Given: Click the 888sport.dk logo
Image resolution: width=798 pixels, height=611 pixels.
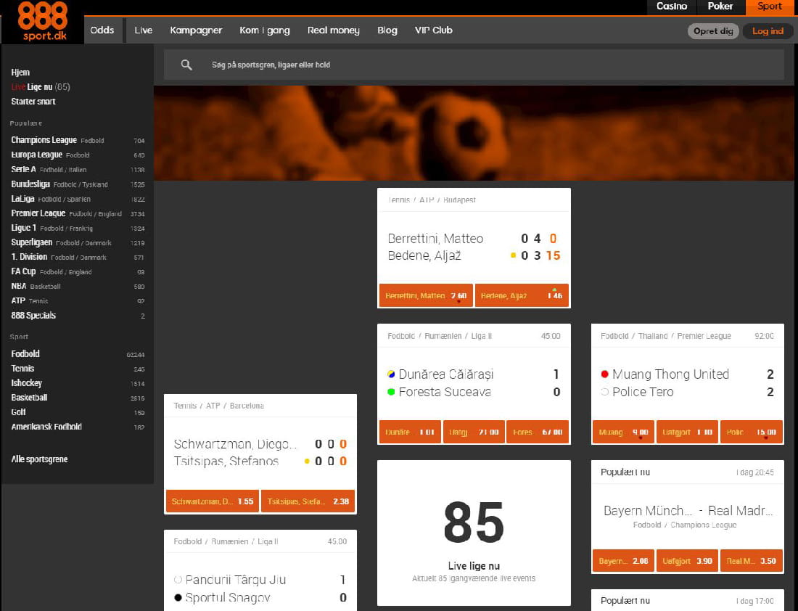Looking at the screenshot, I should pos(43,21).
